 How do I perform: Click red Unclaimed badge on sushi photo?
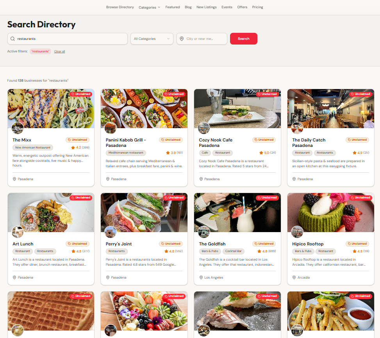(x=268, y=296)
